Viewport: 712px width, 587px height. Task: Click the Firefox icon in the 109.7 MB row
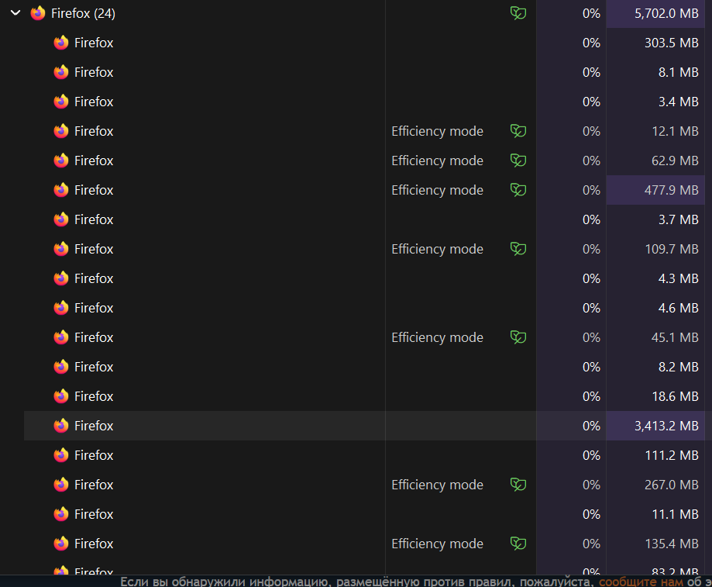click(x=61, y=249)
